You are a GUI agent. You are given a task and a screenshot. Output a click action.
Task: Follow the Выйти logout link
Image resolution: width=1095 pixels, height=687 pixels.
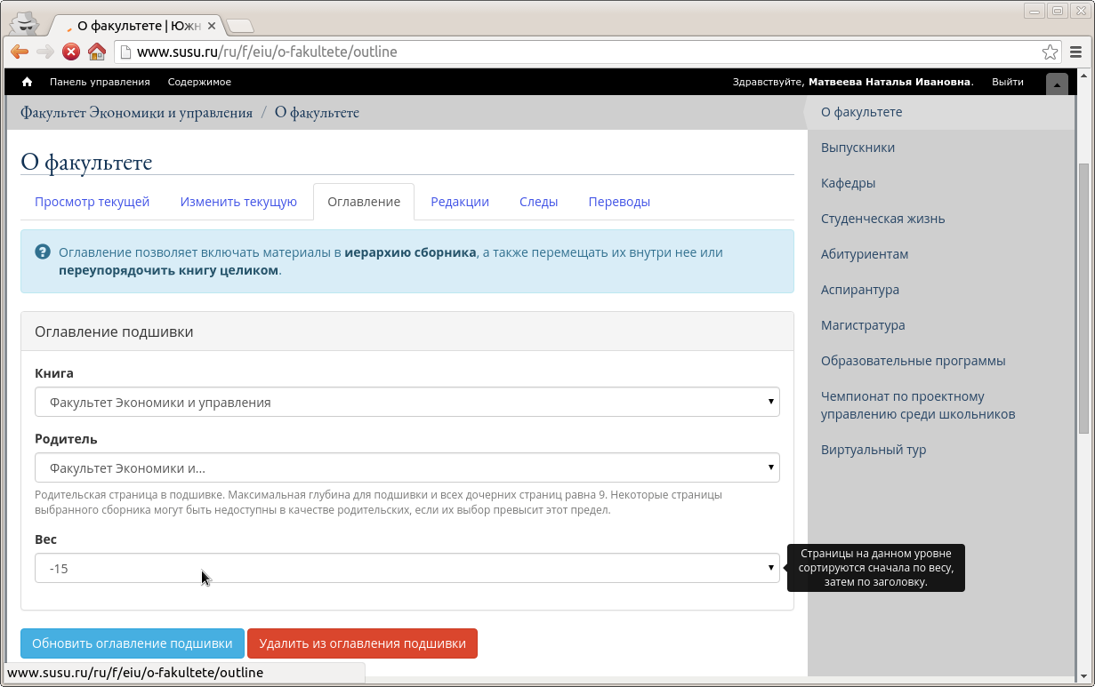(x=1007, y=82)
